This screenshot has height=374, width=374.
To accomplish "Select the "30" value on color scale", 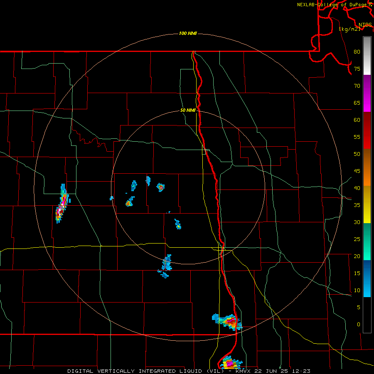I will pyautogui.click(x=357, y=222).
